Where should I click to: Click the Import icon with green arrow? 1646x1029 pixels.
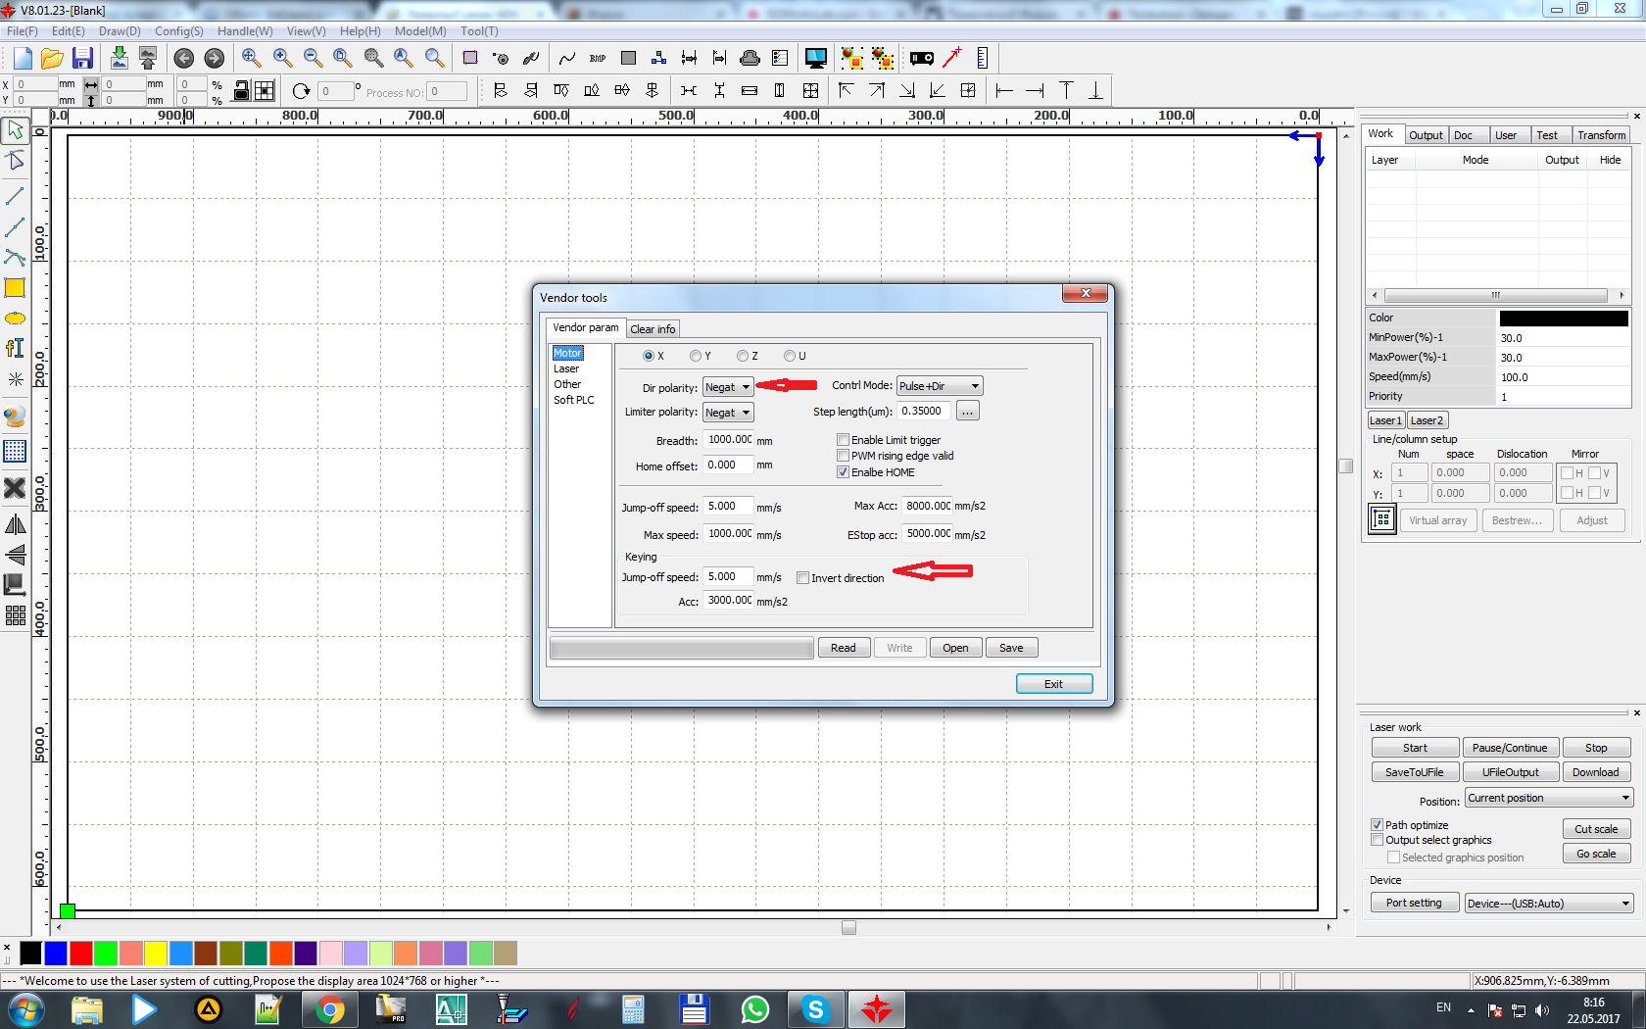(x=119, y=58)
